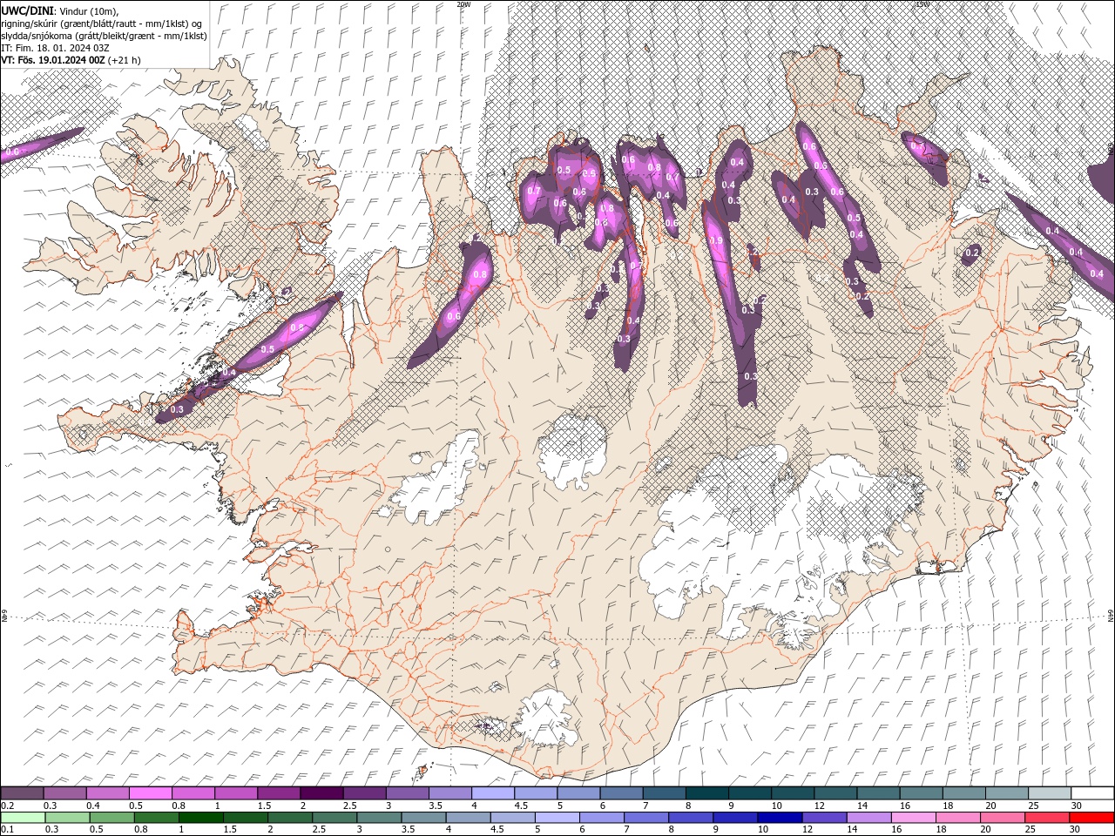
Task: Select bottom legend deep blue swatch between 10 and 12
Action: tap(780, 818)
